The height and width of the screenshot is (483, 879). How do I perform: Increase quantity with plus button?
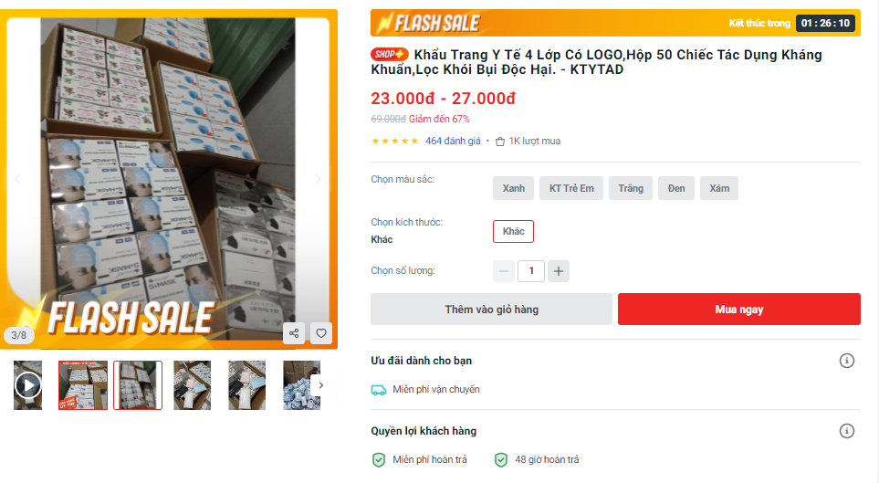click(559, 271)
